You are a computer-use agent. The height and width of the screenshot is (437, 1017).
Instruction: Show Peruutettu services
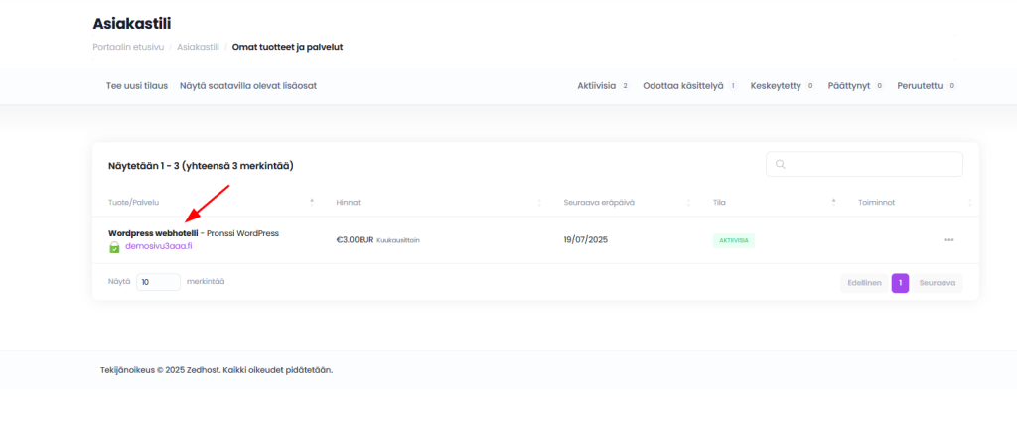tap(926, 86)
